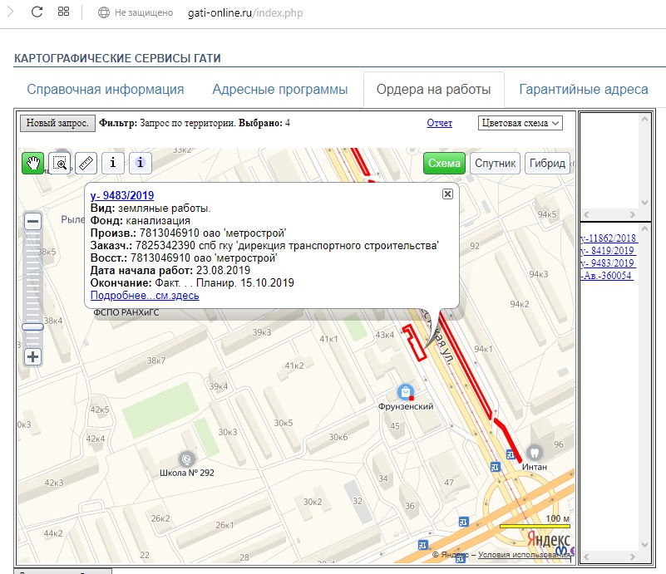This screenshot has width=666, height=574.
Task: Switch map to Схема view
Action: (444, 164)
